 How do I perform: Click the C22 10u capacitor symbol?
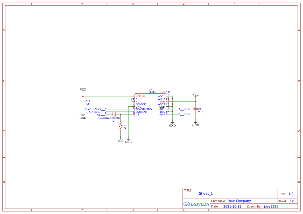pyautogui.click(x=83, y=101)
